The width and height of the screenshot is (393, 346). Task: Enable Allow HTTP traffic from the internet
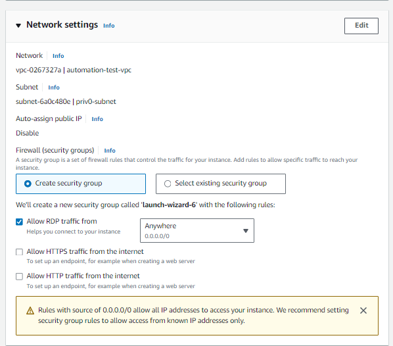coord(19,276)
